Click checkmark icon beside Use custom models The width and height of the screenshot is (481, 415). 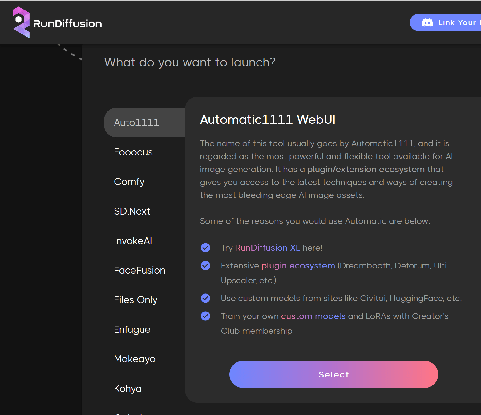pos(205,298)
